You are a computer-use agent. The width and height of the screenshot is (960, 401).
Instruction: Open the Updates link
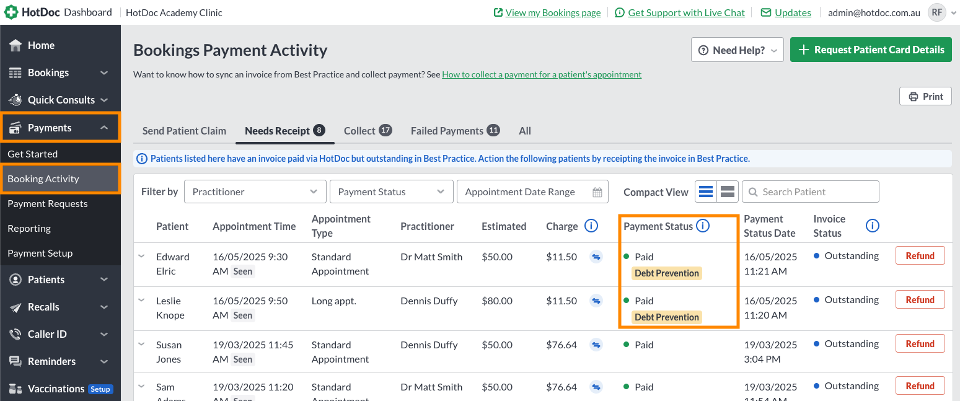pyautogui.click(x=786, y=12)
